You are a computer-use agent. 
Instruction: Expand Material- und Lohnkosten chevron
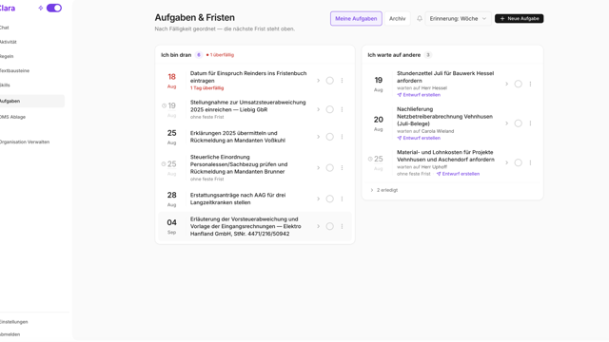506,162
